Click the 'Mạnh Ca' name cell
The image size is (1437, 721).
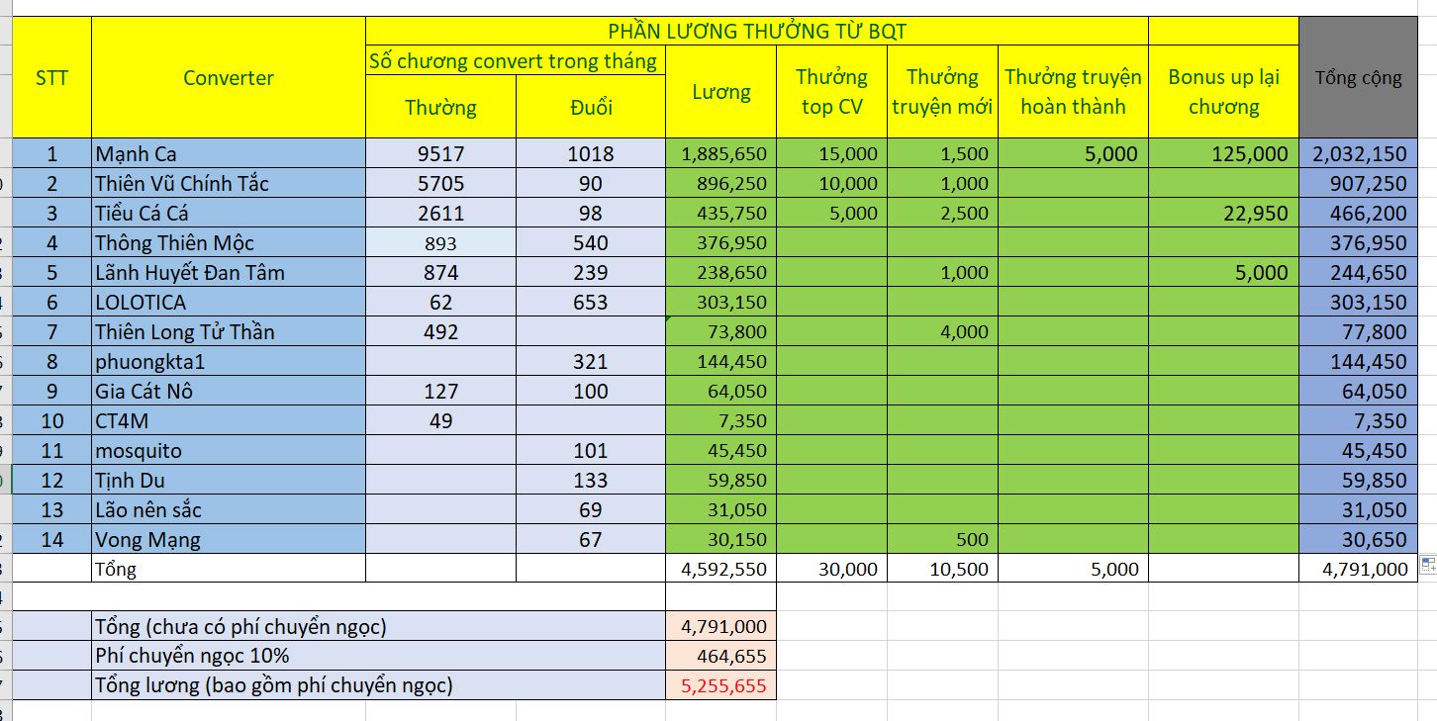coord(229,153)
